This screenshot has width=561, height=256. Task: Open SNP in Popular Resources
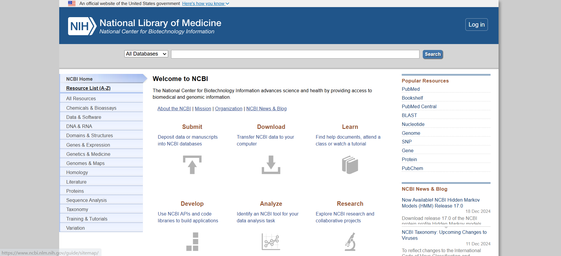point(407,142)
